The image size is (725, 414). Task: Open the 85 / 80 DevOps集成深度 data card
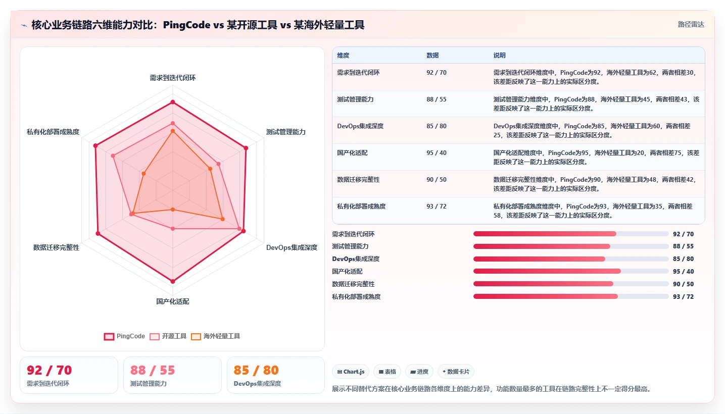coord(276,375)
